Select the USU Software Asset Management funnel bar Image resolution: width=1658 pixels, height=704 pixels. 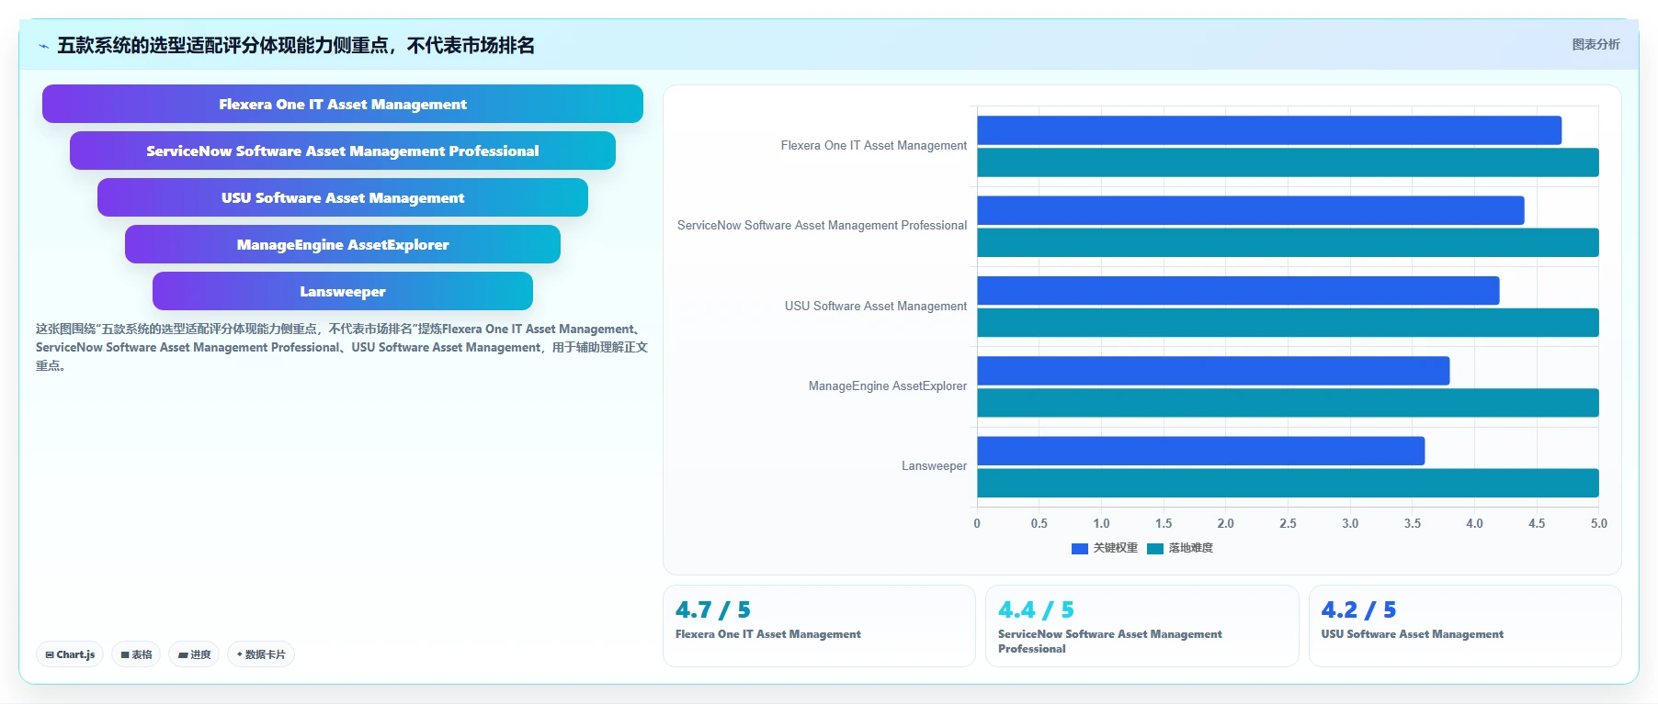pyautogui.click(x=343, y=197)
